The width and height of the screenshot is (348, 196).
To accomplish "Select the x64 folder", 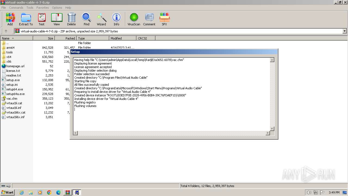I will tap(9, 57).
